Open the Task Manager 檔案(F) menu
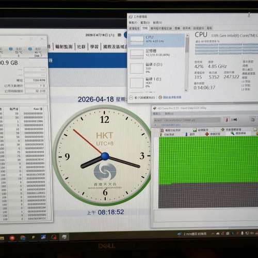This screenshot has width=258, height=258. (x=133, y=23)
